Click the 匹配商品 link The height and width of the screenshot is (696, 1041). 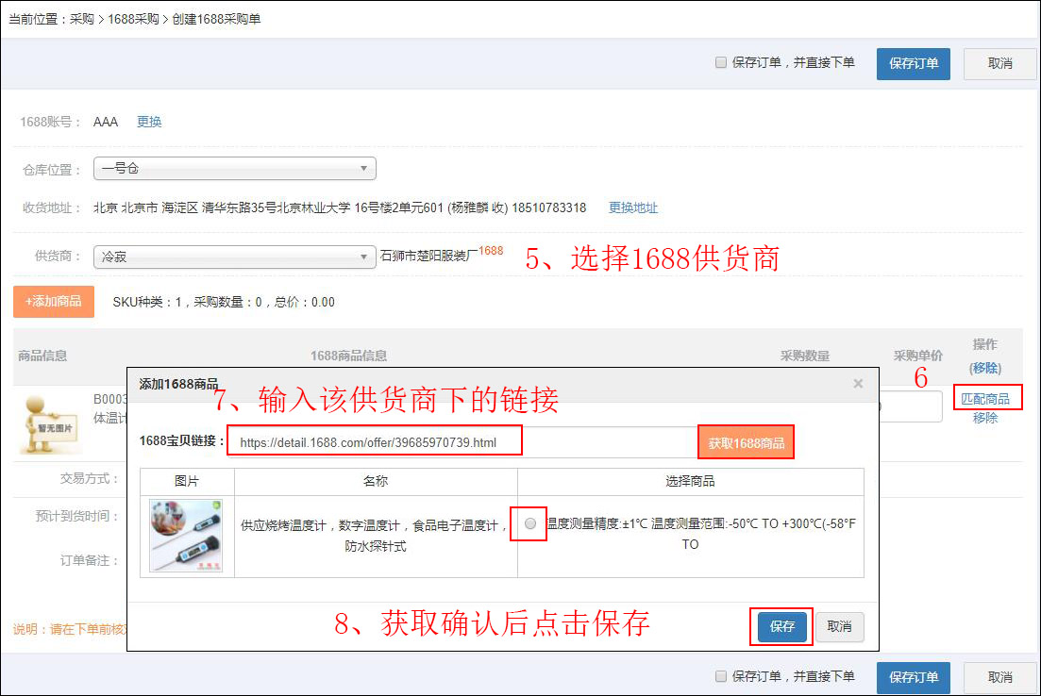[985, 399]
